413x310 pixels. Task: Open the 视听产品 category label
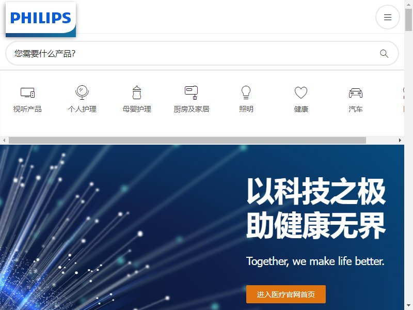click(27, 109)
